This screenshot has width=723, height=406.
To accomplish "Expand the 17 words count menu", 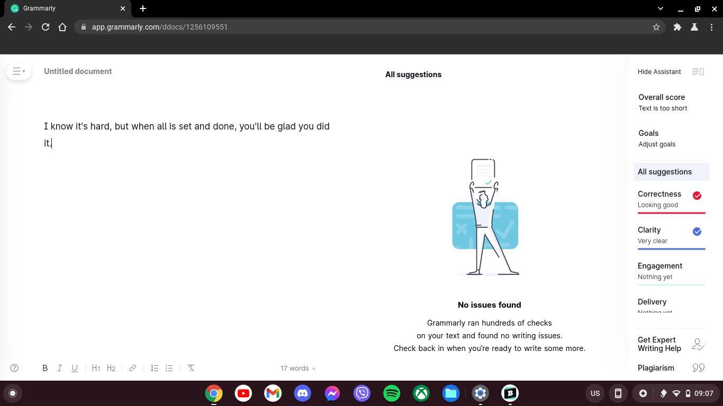I will click(298, 368).
